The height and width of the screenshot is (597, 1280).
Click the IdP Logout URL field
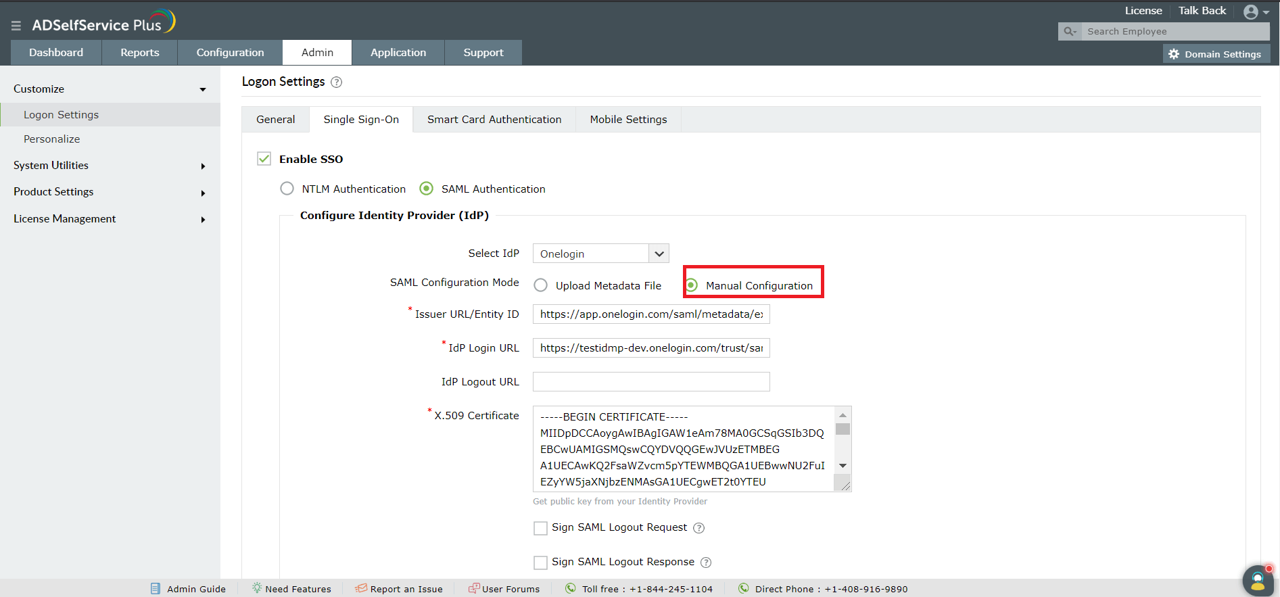pyautogui.click(x=651, y=382)
